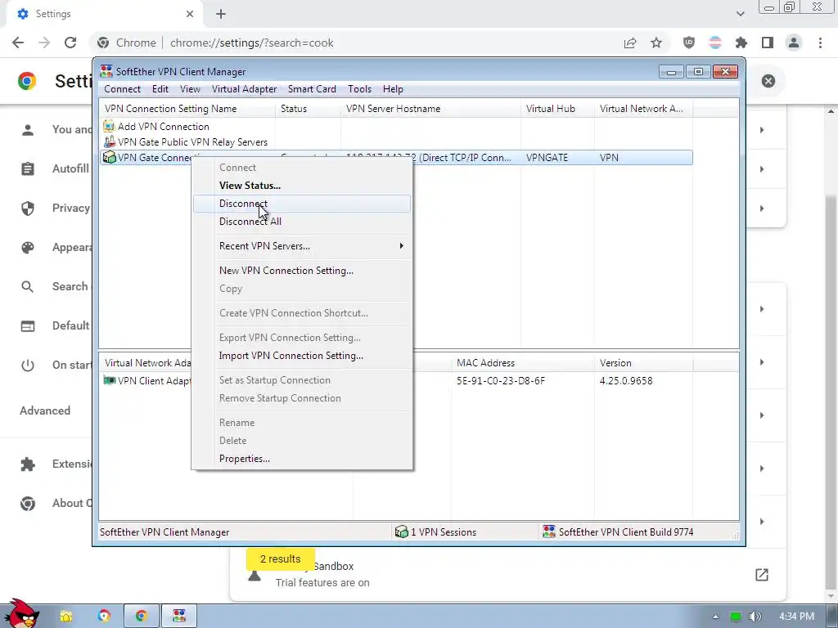Select New VPN Connection Setting
This screenshot has height=628, width=838.
coord(302,271)
